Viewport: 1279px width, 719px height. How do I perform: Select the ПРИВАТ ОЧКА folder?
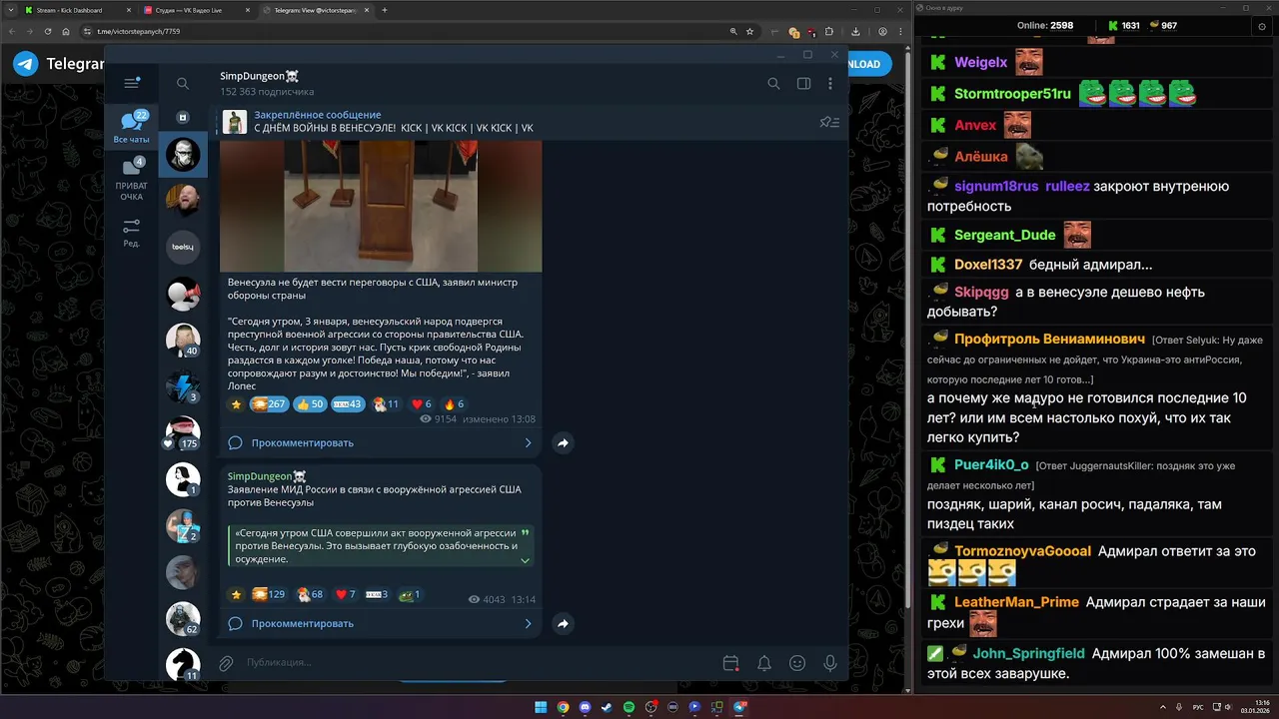point(131,179)
